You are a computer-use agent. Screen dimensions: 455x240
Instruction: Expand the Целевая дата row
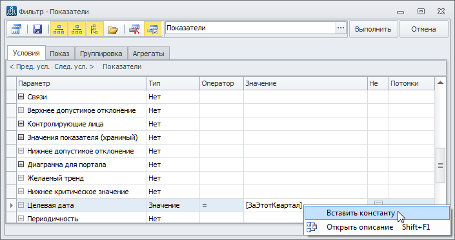(21, 205)
